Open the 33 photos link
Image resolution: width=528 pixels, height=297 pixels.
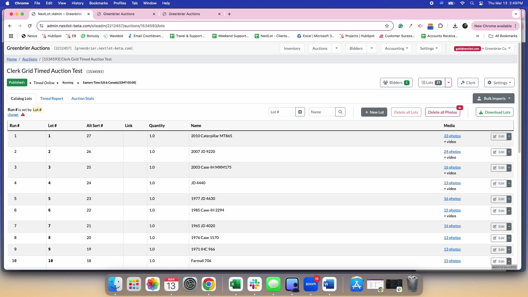(x=452, y=136)
